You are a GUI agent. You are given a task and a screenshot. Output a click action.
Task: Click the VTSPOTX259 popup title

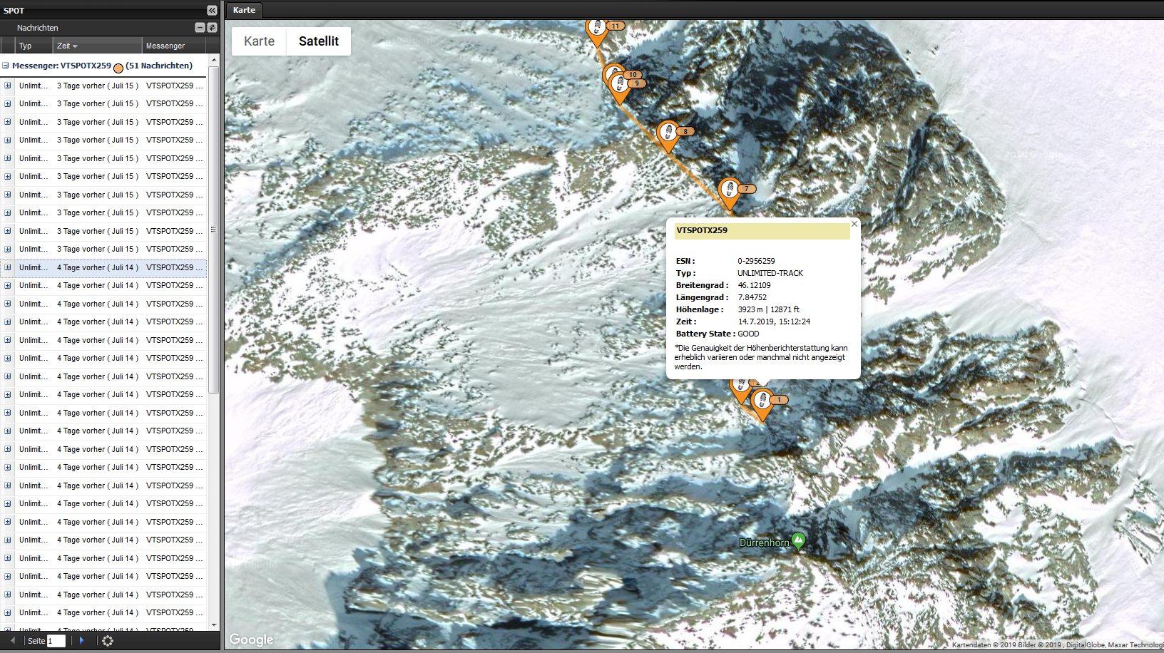point(702,230)
